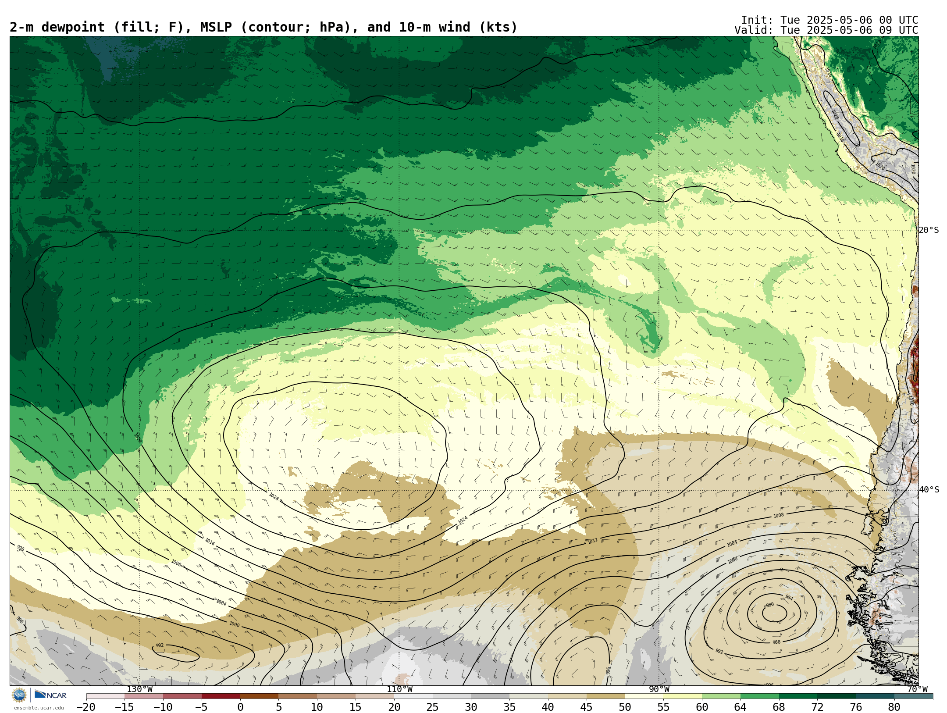The width and height of the screenshot is (947, 713).
Task: Click the '984' pressure contour label
Action: click(x=789, y=598)
